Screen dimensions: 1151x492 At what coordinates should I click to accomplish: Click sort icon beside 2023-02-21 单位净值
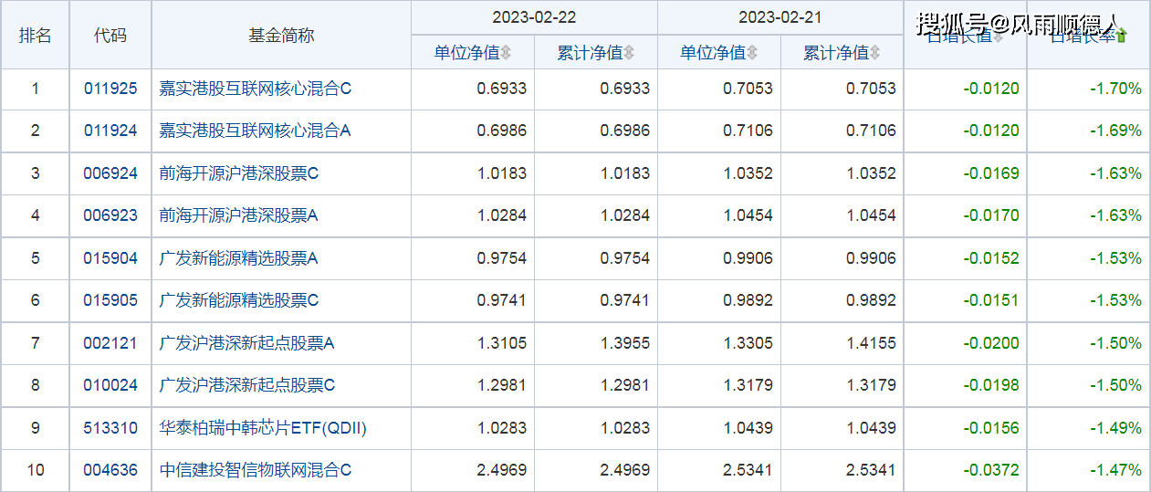point(752,53)
